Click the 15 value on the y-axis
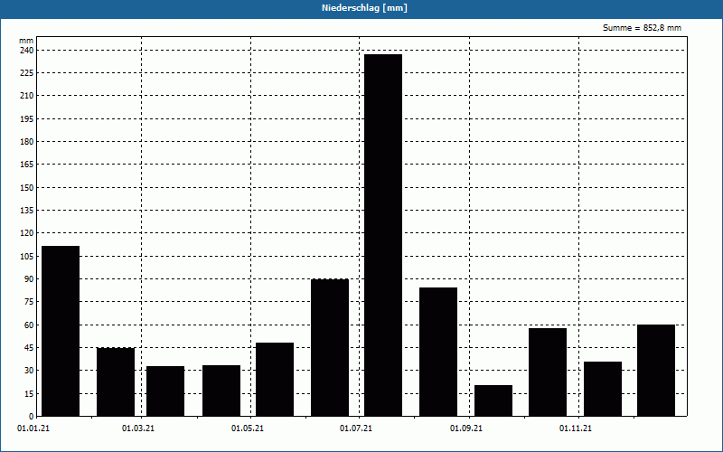Viewport: 723px width, 452px height. click(29, 393)
